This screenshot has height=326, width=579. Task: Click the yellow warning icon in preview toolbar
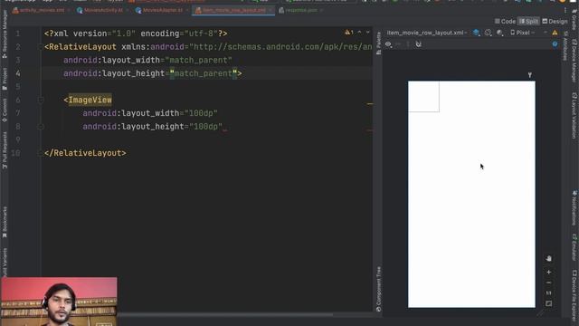pos(555,33)
